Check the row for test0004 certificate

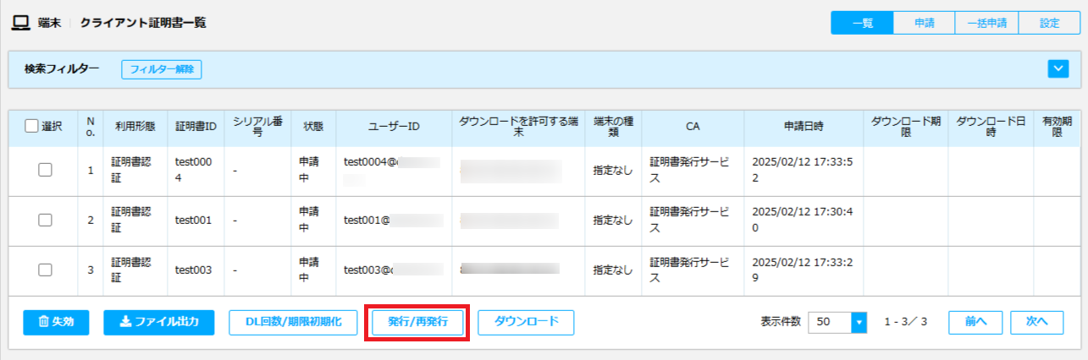46,170
